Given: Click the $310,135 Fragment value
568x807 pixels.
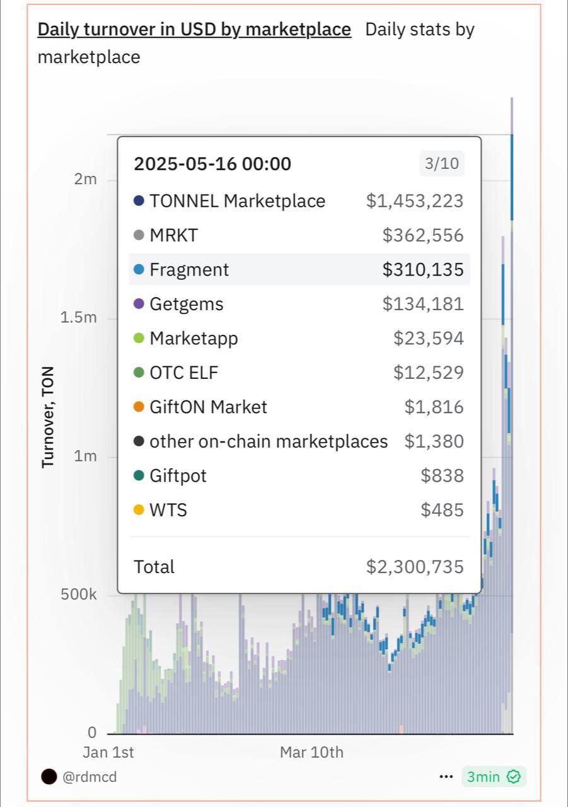Looking at the screenshot, I should (x=423, y=270).
